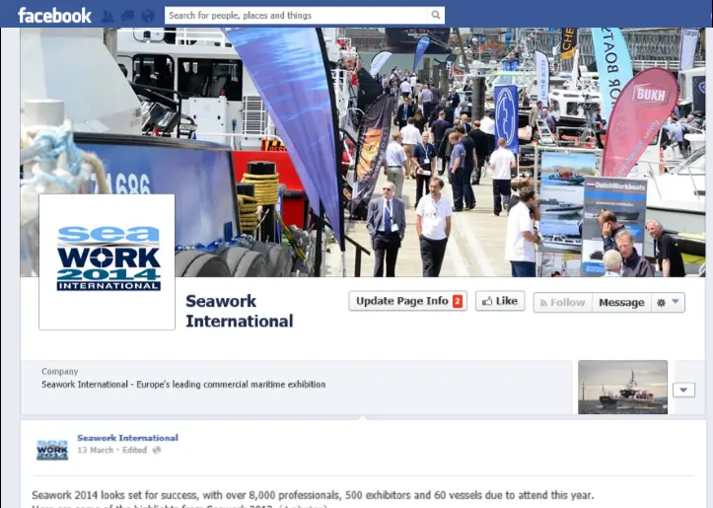Screen dimensions: 713x508
Task: Focus the Search for people, places and things field
Action: click(296, 15)
